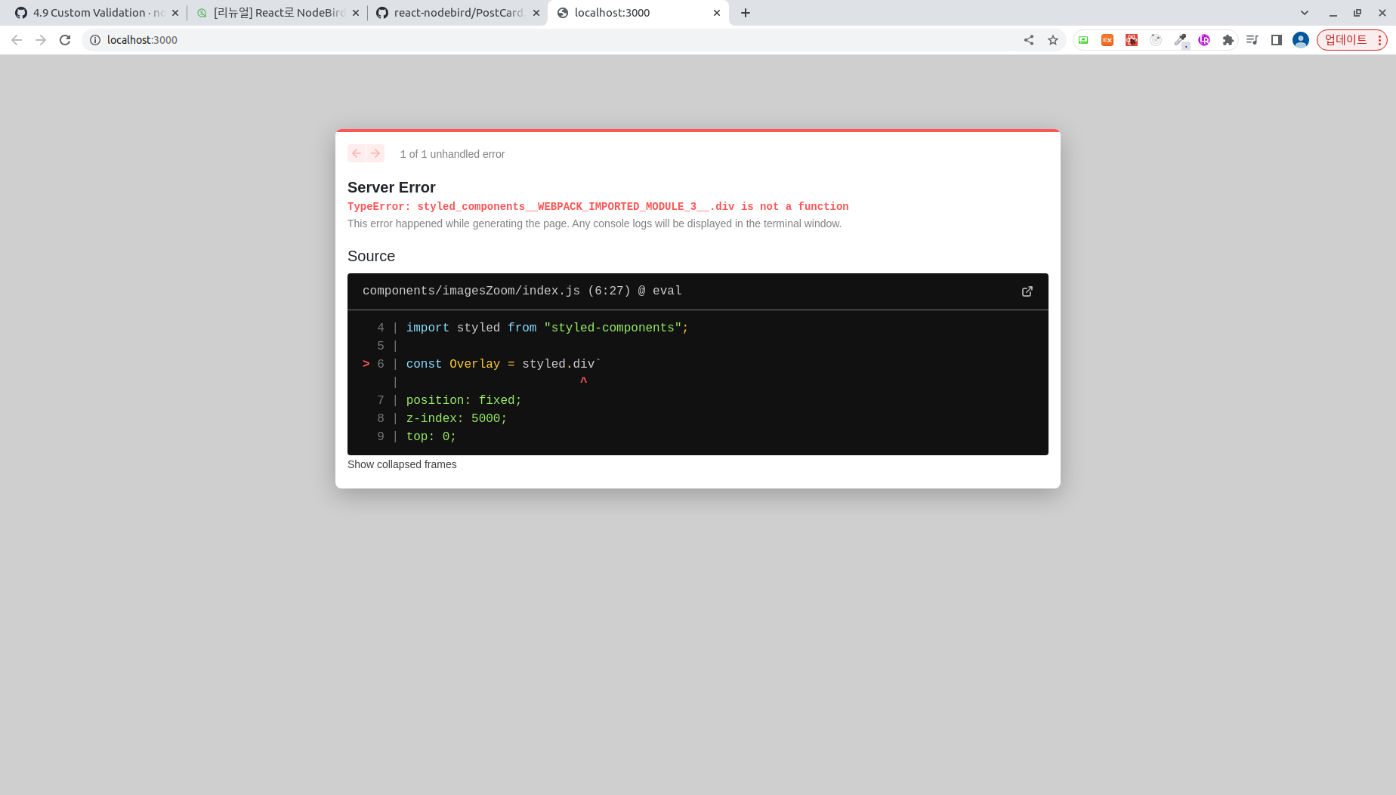Click browser back navigation button

(x=17, y=40)
